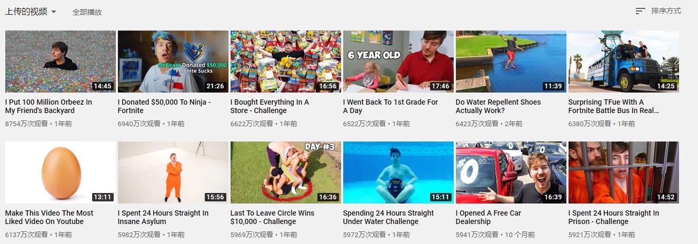Click the 14:52 duration badge on prison video
Viewport: 698px width, 244px height.
click(x=665, y=197)
